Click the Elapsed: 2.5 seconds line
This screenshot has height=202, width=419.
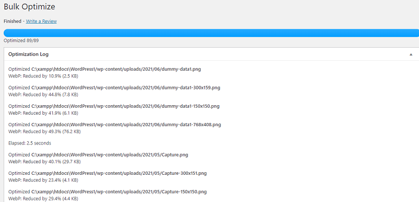coord(30,143)
